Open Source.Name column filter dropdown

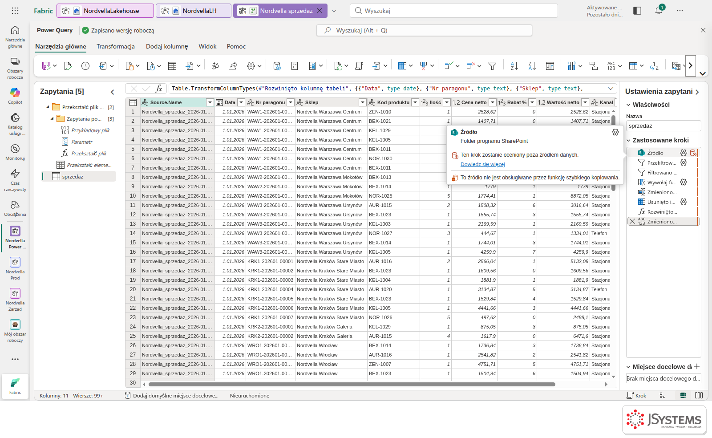pyautogui.click(x=210, y=102)
